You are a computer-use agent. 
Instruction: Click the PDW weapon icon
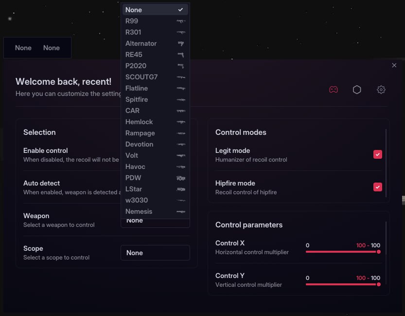[x=180, y=178]
